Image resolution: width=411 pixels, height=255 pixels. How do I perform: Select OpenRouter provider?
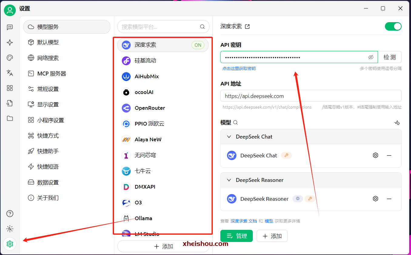[x=163, y=108]
